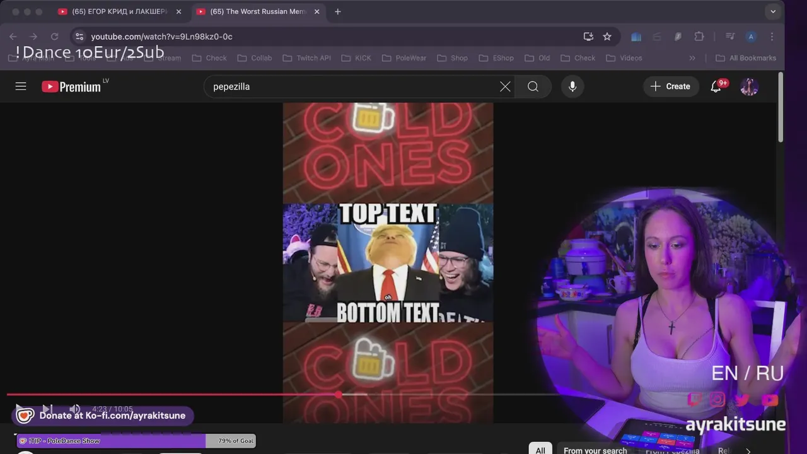
Task: Open the Check folder next to Collab
Action: [209, 58]
